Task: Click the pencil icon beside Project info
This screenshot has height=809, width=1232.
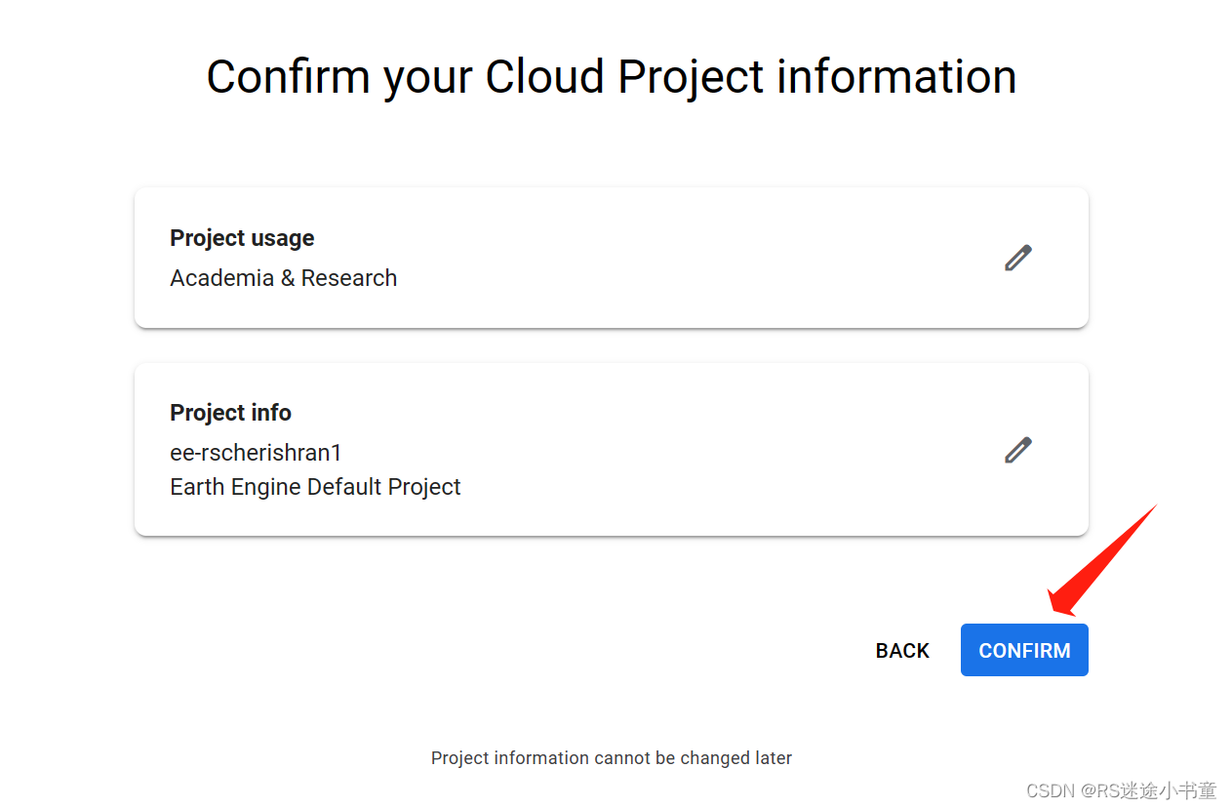Action: [x=1017, y=450]
